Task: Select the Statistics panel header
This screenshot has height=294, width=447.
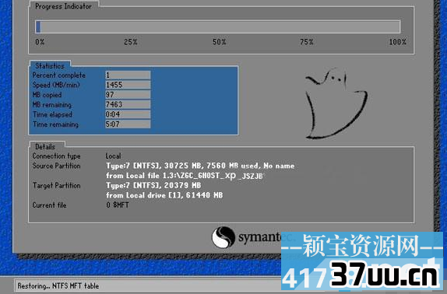Action: tap(50, 66)
